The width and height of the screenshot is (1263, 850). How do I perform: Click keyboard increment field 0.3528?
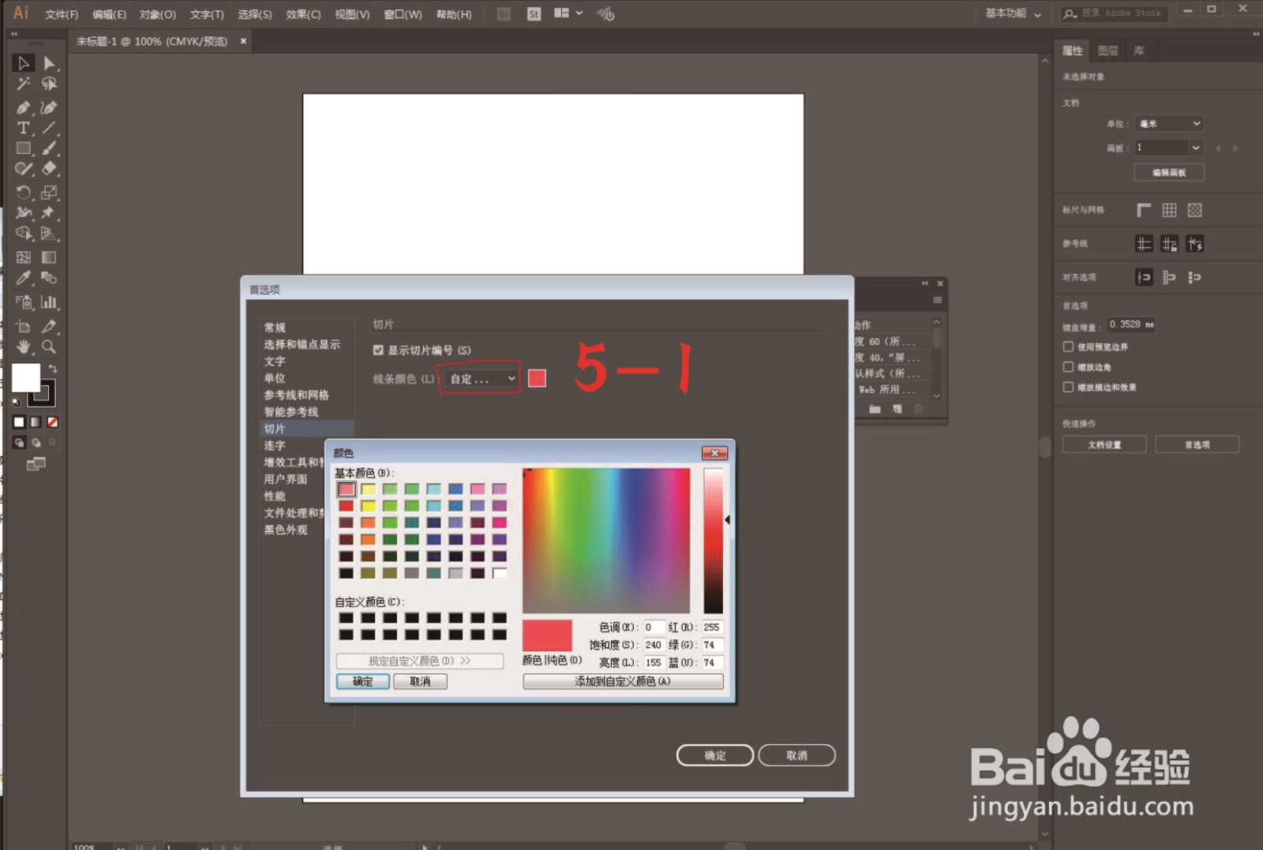coord(1131,324)
